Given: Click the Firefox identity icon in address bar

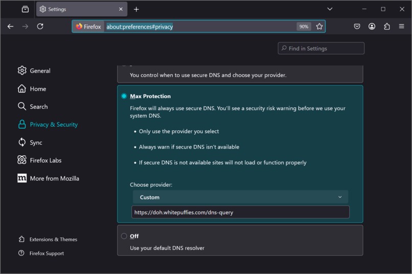Looking at the screenshot, I should 88,27.
